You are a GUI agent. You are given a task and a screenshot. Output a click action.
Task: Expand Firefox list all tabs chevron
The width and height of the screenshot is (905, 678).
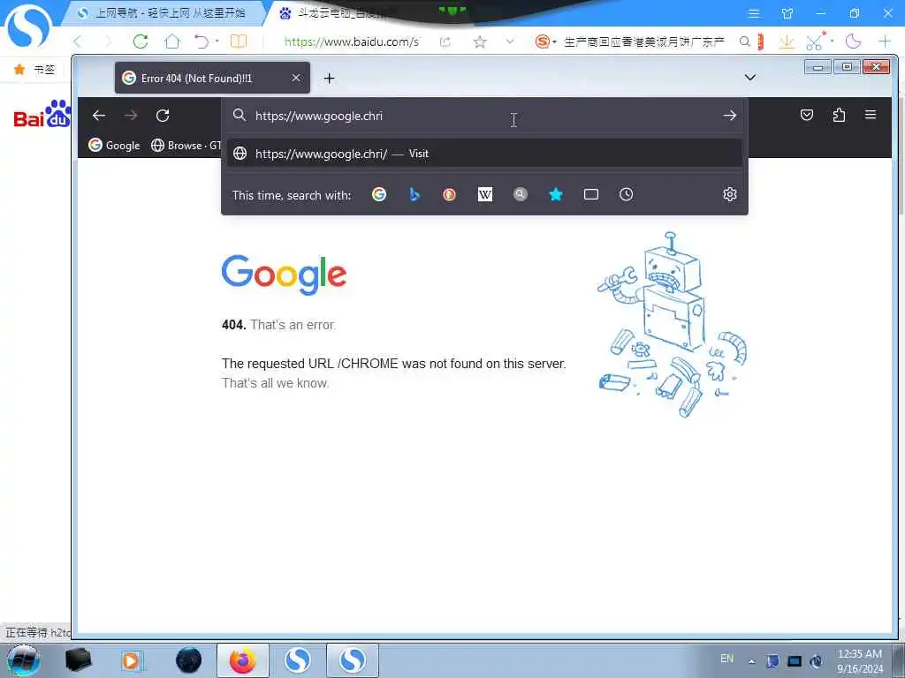click(750, 78)
